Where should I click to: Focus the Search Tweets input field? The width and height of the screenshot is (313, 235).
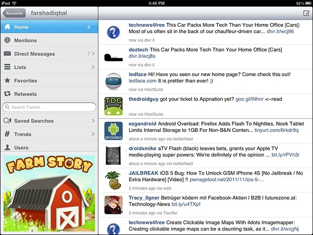pos(49,107)
